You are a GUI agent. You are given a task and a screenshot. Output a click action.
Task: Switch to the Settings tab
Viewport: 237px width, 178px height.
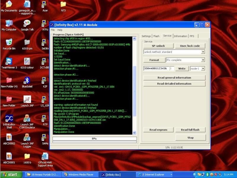pyautogui.click(x=146, y=36)
